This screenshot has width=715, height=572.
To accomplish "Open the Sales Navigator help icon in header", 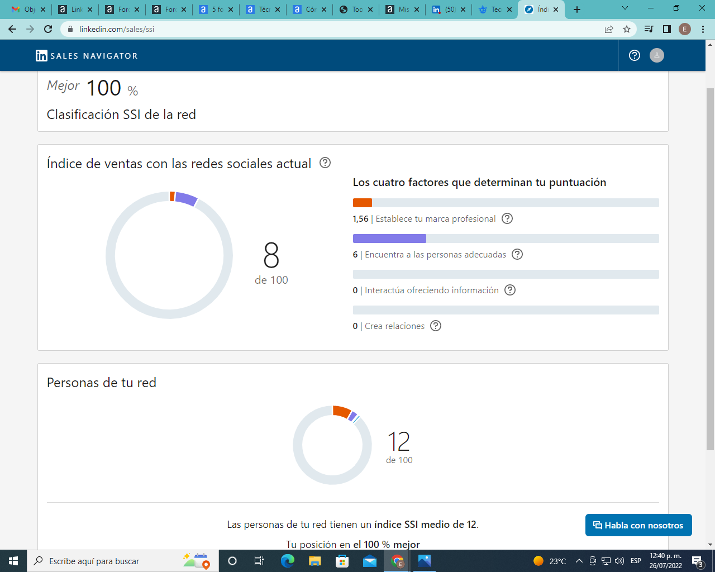I will (635, 55).
